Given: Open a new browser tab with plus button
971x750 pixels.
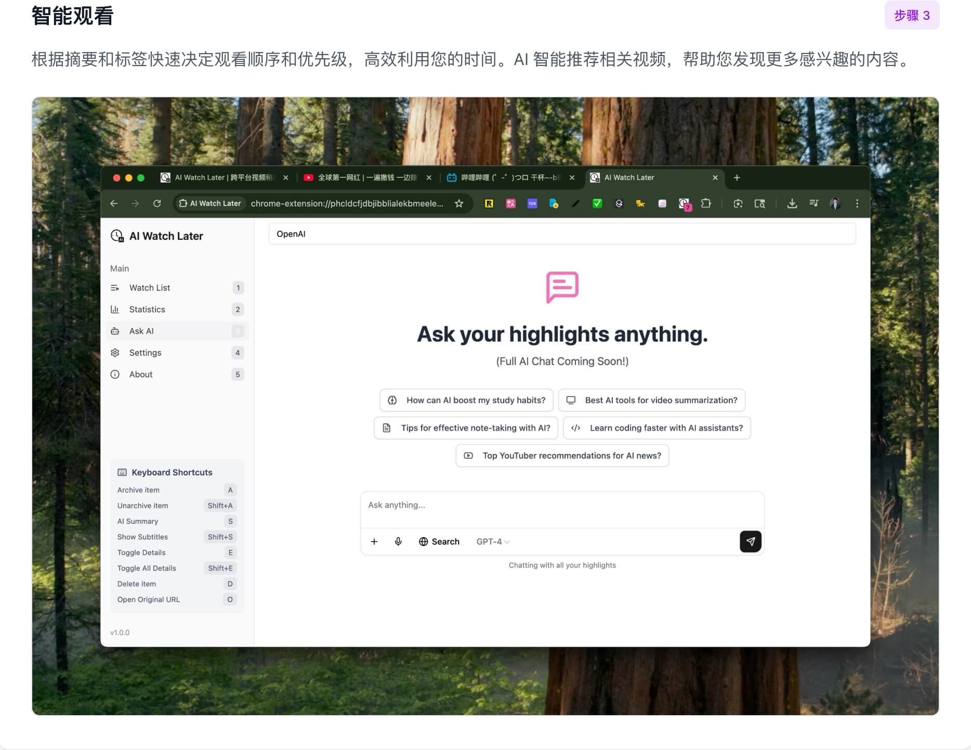Looking at the screenshot, I should 737,177.
